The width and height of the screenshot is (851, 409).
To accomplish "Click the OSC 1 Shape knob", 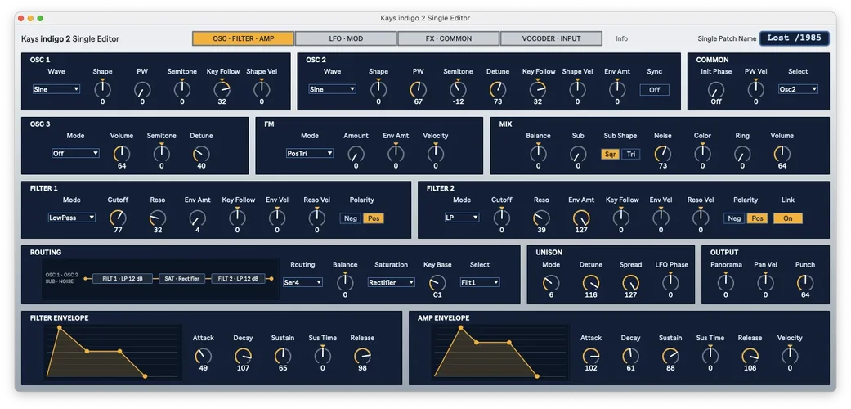I will tap(102, 89).
